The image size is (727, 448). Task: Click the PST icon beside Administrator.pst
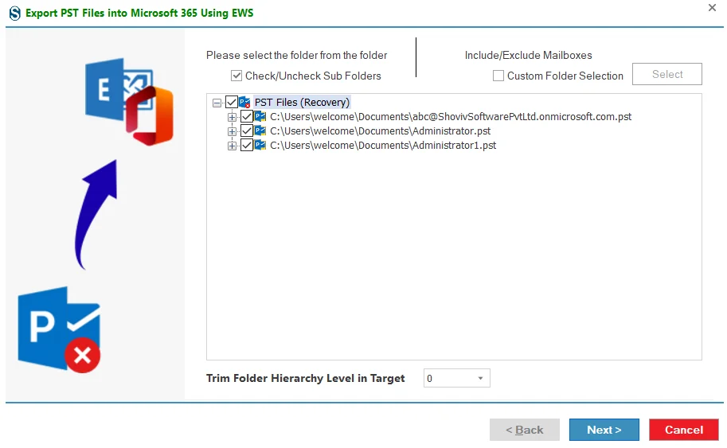click(260, 131)
